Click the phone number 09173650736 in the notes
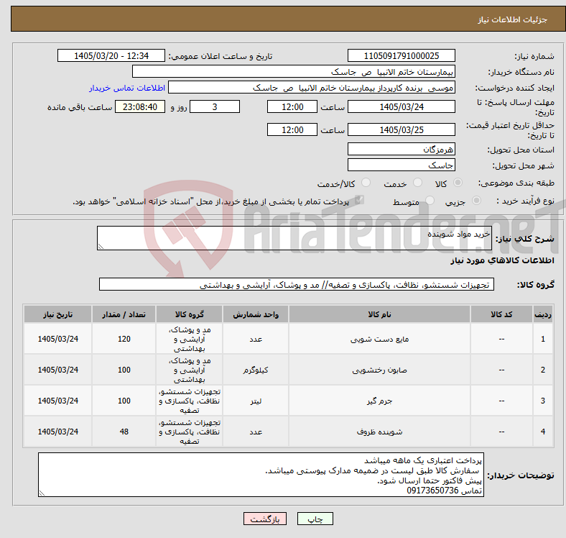The width and height of the screenshot is (566, 538). click(432, 491)
